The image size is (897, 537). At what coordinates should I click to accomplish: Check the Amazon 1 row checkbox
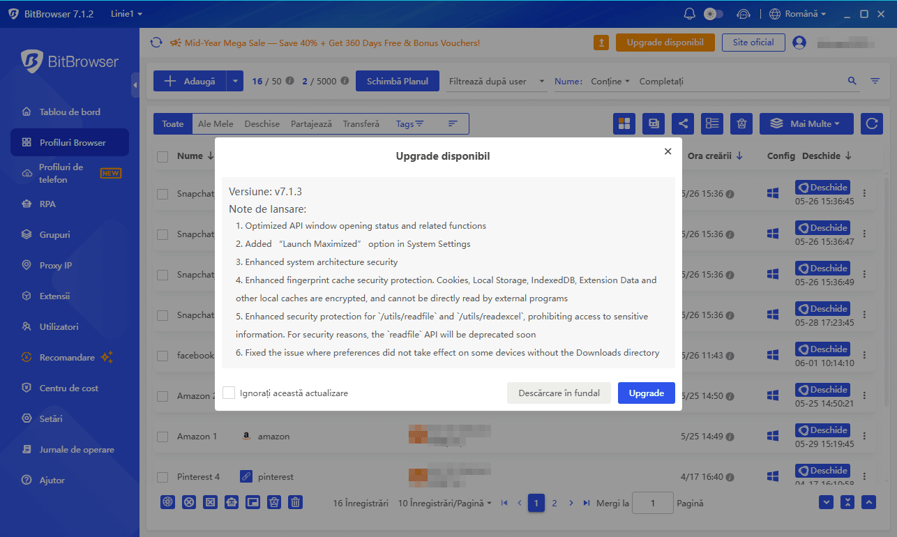pos(163,437)
